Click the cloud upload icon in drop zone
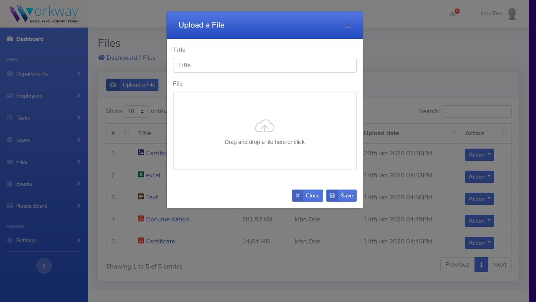This screenshot has height=302, width=536. (x=264, y=126)
